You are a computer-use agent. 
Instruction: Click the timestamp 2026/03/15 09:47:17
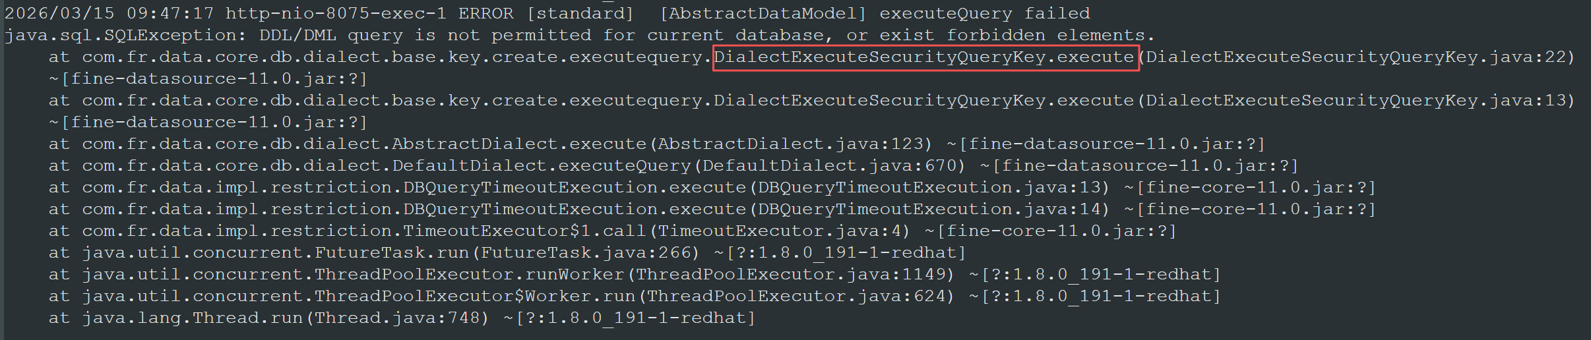coord(109,13)
